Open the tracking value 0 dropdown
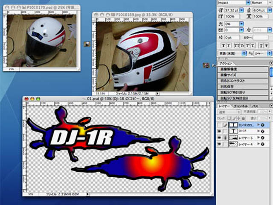The height and width of the screenshot is (205, 273). (x=241, y=30)
